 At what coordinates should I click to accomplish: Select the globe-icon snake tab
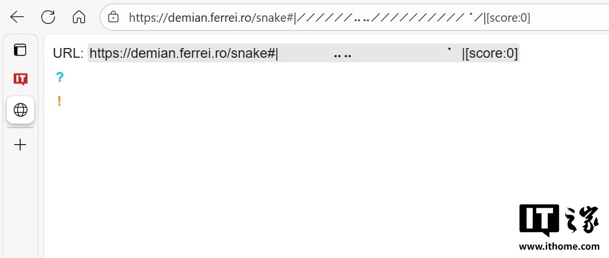point(20,109)
